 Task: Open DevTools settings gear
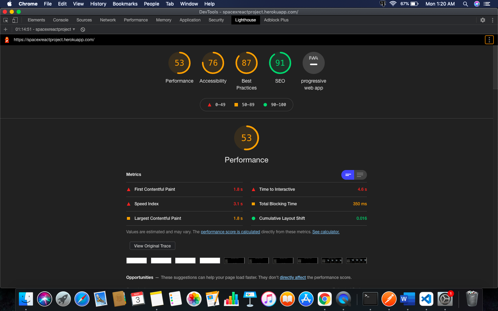(483, 20)
